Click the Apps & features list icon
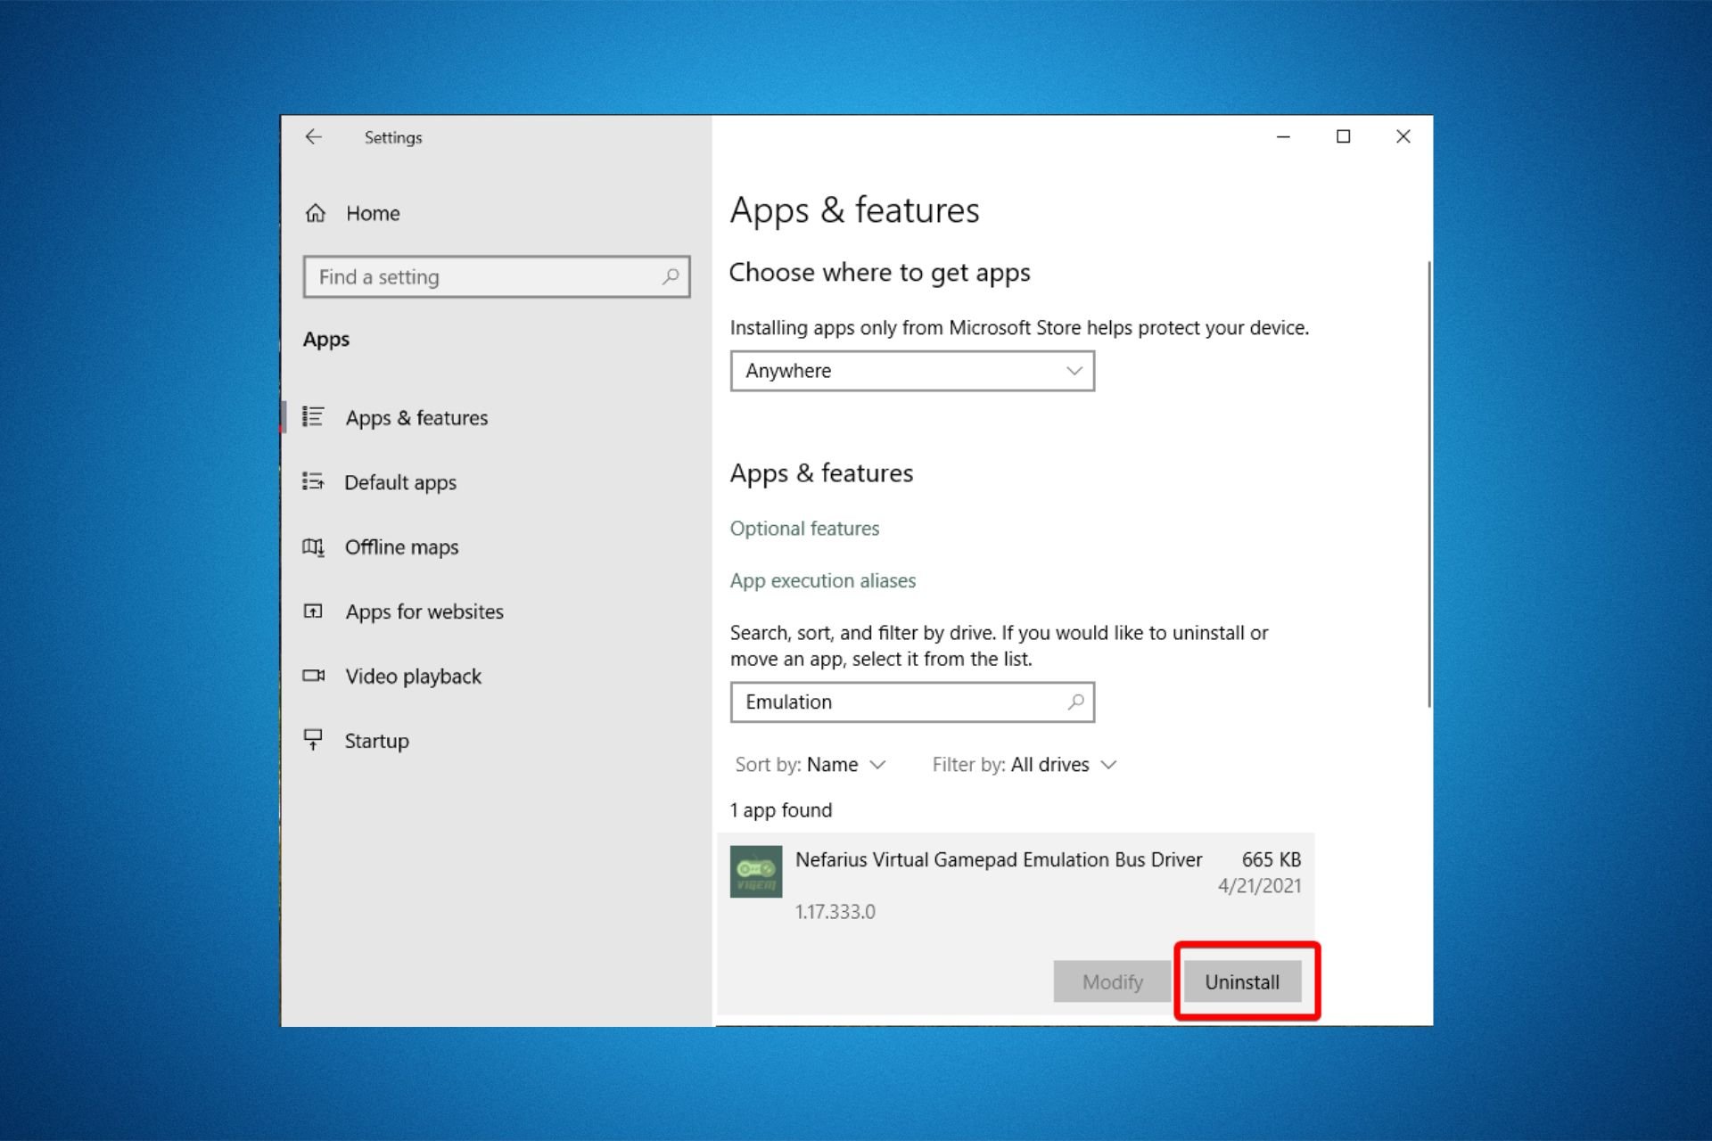The image size is (1712, 1141). (313, 416)
